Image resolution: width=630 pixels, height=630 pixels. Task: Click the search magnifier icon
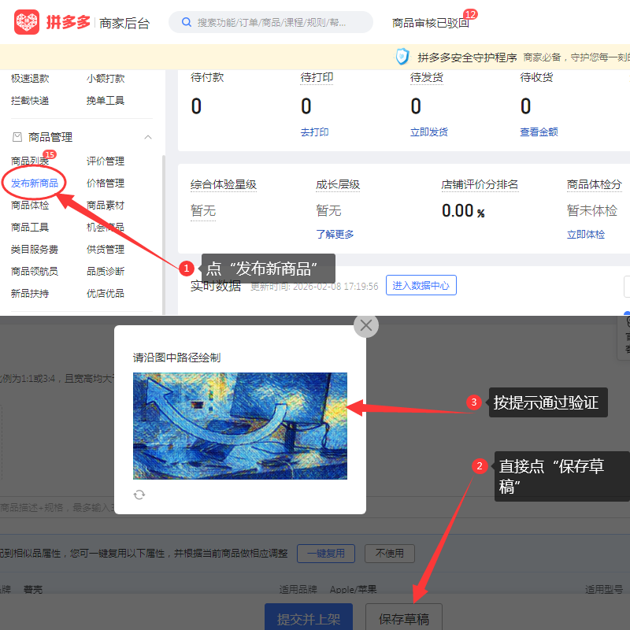point(185,23)
